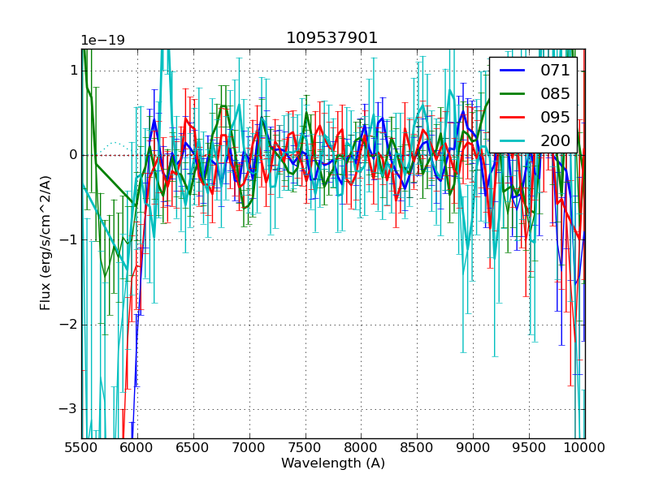
Task: Click the 9000 x-axis tick label
Action: [x=473, y=447]
